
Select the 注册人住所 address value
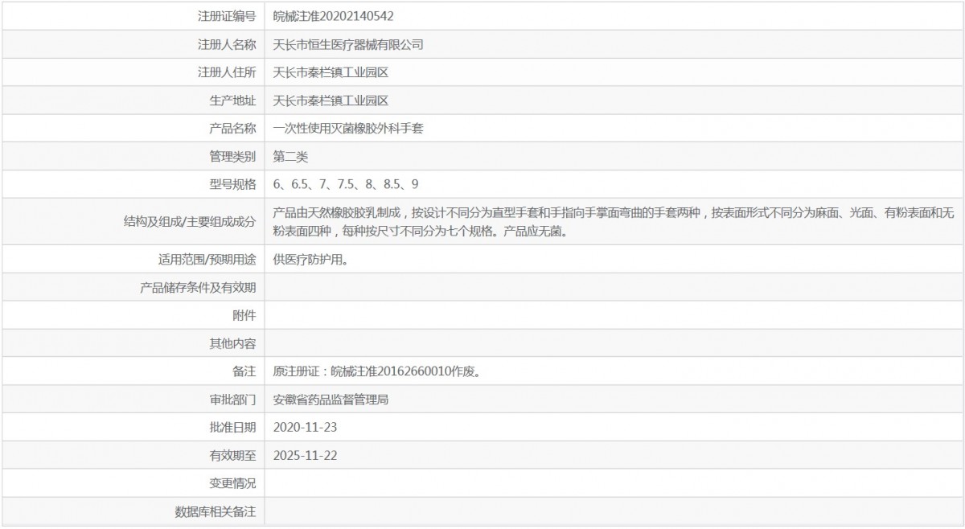[x=331, y=72]
